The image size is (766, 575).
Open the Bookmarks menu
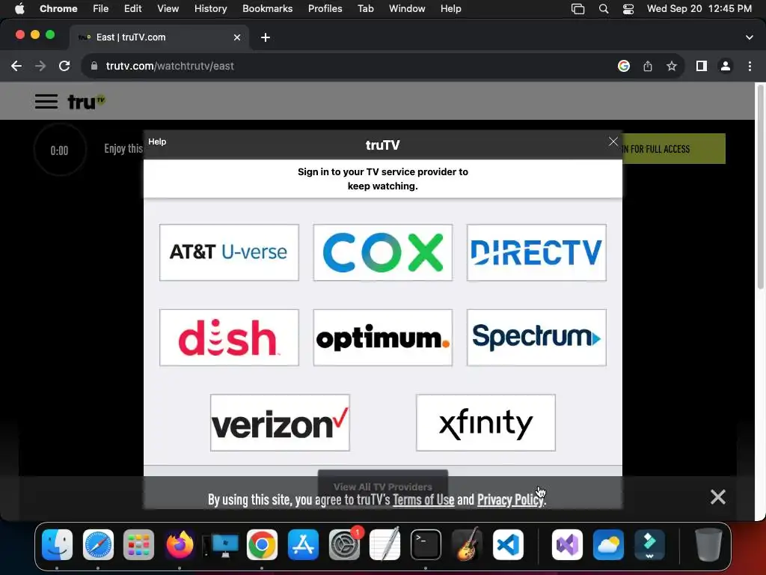click(267, 8)
